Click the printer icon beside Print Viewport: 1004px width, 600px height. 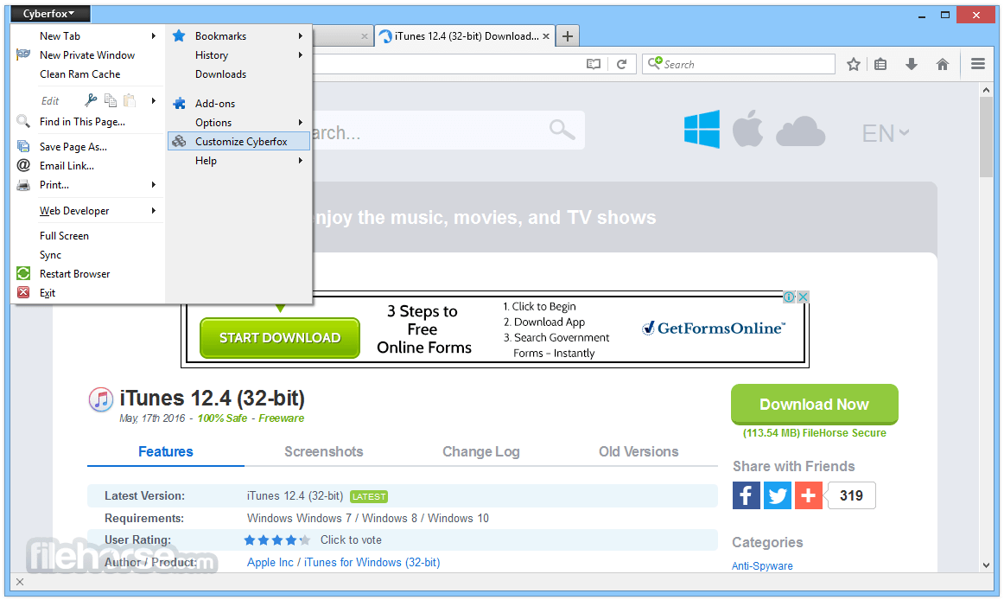click(x=23, y=185)
